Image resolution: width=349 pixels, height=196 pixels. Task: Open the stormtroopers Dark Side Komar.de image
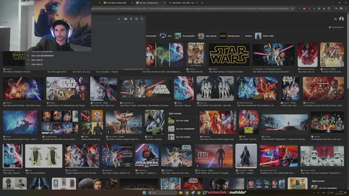(x=215, y=88)
